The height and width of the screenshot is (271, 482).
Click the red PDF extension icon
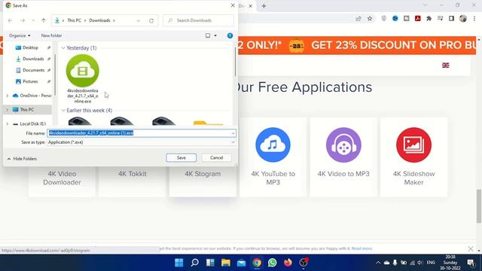tap(418, 19)
